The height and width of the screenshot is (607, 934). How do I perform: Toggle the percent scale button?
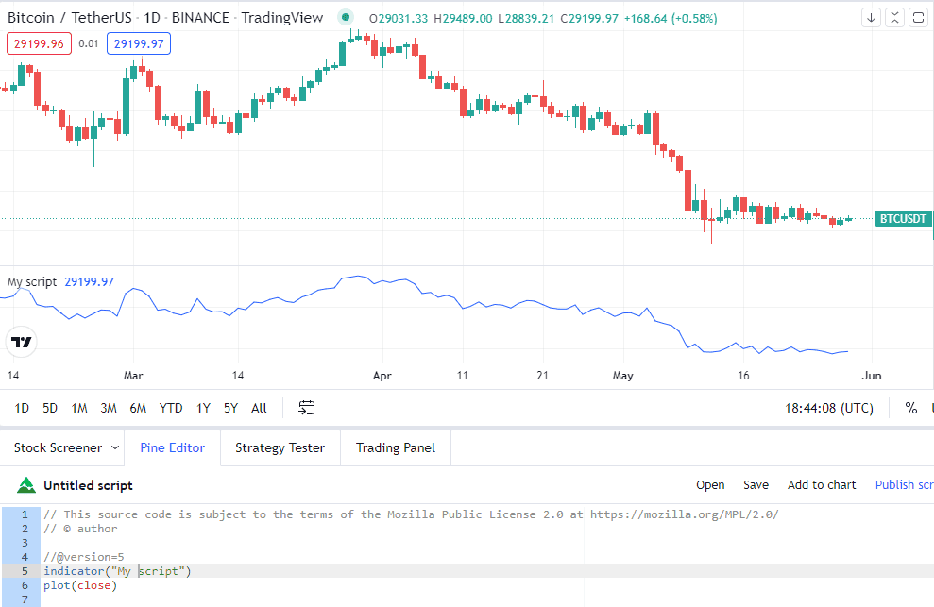click(x=910, y=408)
